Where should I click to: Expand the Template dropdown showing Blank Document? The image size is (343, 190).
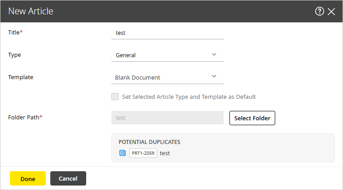click(167, 77)
